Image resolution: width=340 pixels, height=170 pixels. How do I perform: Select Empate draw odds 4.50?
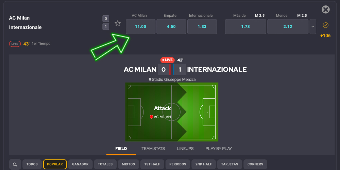coord(171,27)
